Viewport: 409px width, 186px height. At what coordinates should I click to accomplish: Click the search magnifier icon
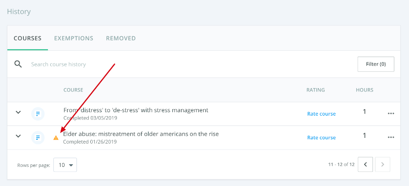point(18,64)
